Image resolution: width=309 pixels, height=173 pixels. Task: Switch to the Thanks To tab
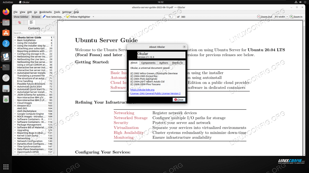pos(177,63)
